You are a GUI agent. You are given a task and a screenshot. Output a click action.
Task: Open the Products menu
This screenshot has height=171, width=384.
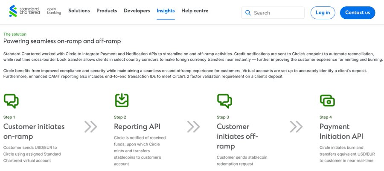pyautogui.click(x=107, y=11)
